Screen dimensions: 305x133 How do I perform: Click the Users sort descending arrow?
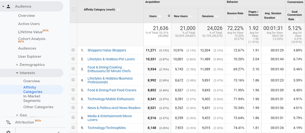point(169,16)
